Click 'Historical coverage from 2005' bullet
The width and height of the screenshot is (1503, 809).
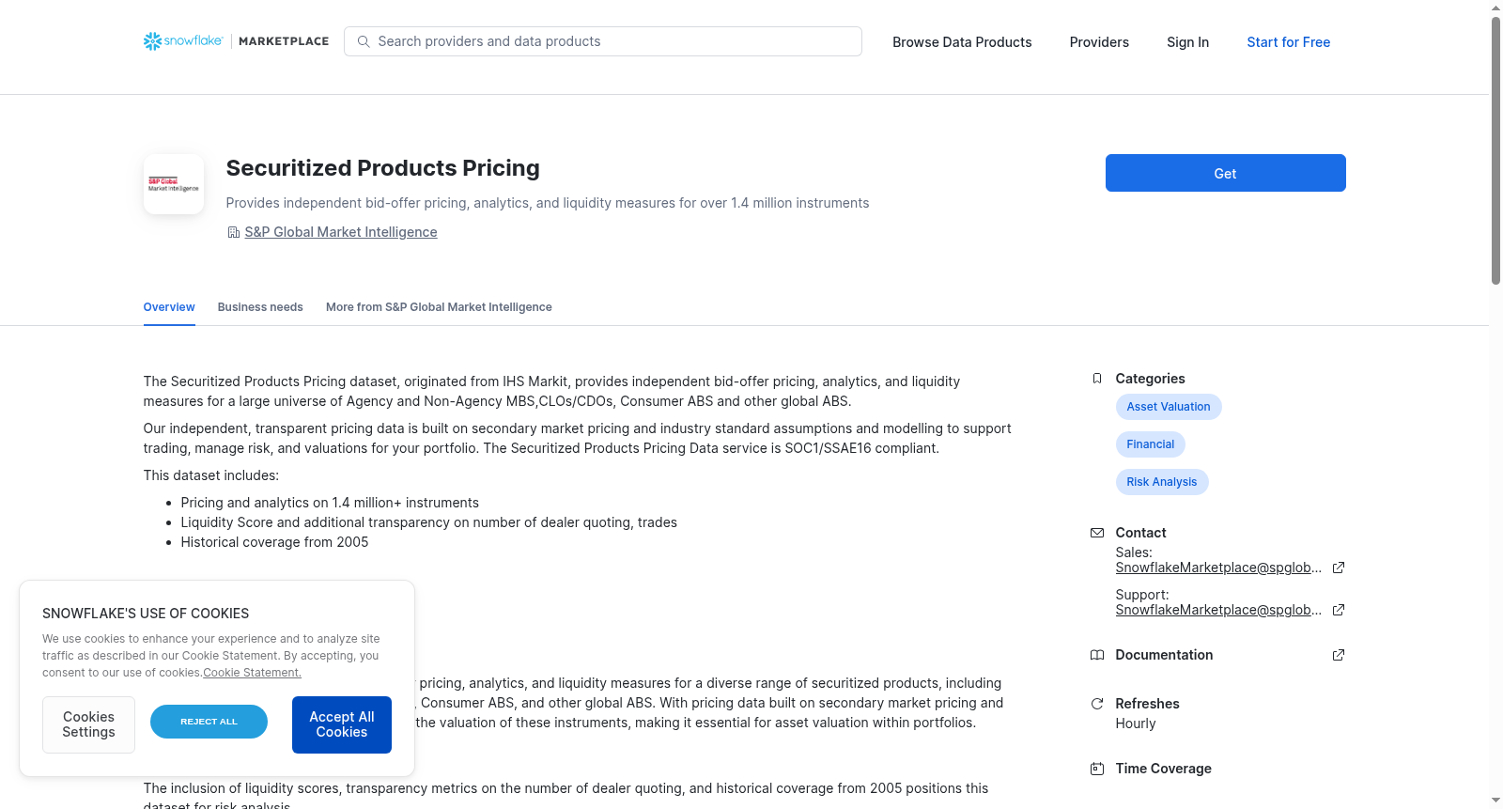point(274,542)
